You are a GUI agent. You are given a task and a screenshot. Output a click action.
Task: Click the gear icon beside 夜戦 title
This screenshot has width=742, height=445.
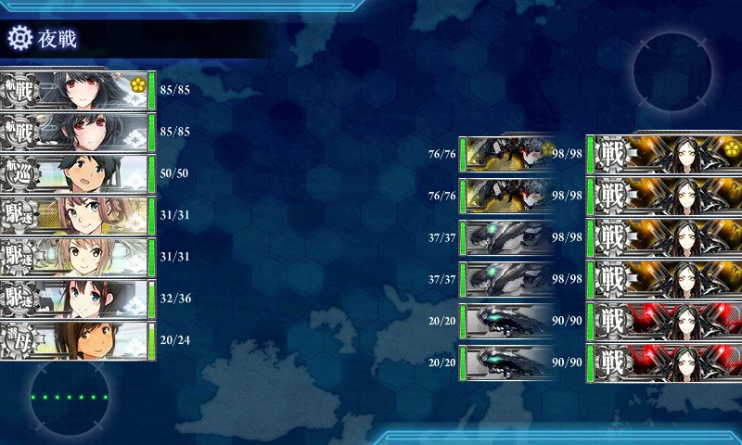pyautogui.click(x=19, y=38)
